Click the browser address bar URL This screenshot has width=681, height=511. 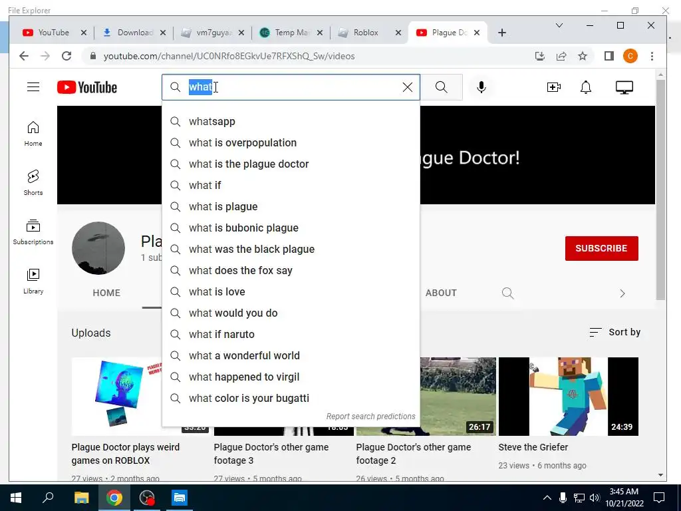click(229, 56)
